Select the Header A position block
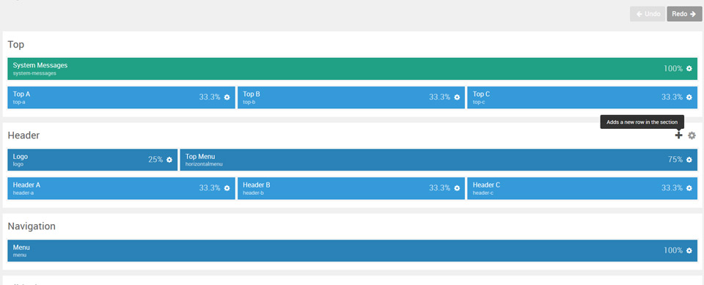 (121, 188)
